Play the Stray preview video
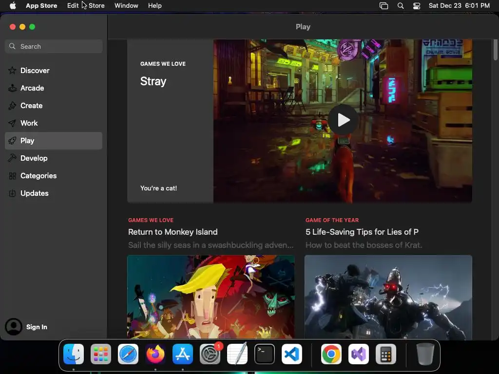 pos(343,120)
